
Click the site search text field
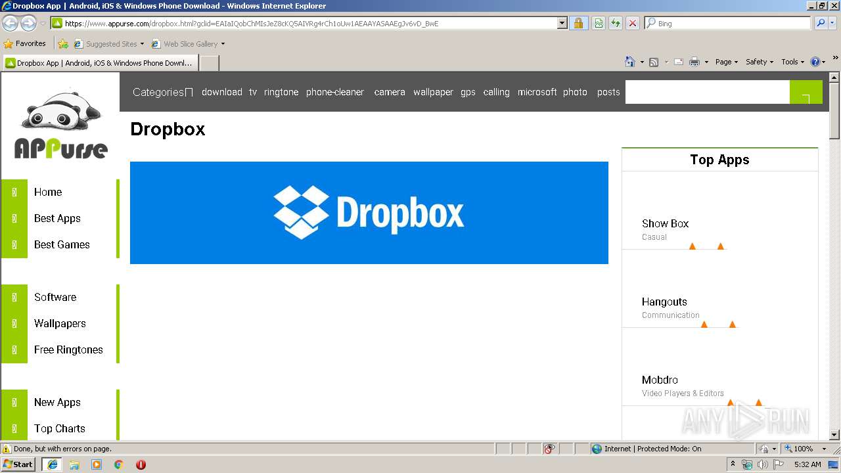click(x=708, y=92)
